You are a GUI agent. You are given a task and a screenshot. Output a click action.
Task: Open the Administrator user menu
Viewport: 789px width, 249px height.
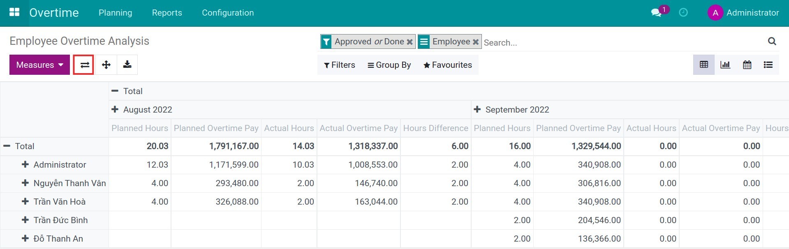[x=743, y=13]
